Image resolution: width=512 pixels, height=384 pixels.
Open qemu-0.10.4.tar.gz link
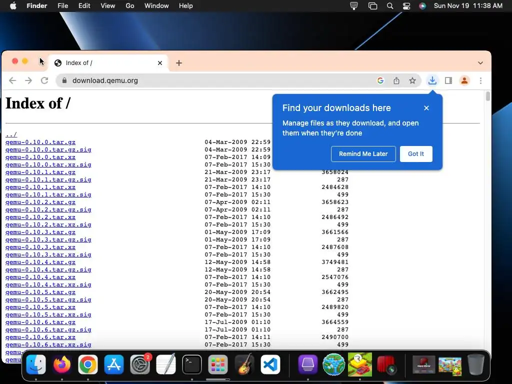click(40, 262)
